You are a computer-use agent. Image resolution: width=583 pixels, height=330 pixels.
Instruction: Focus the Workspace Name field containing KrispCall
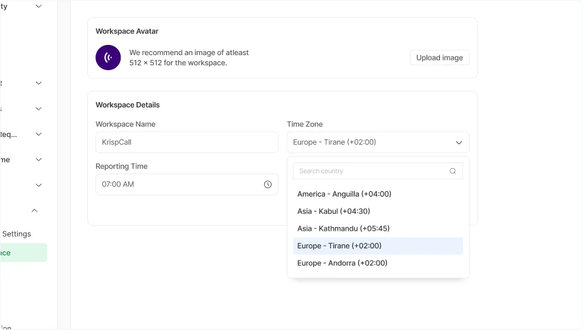187,142
